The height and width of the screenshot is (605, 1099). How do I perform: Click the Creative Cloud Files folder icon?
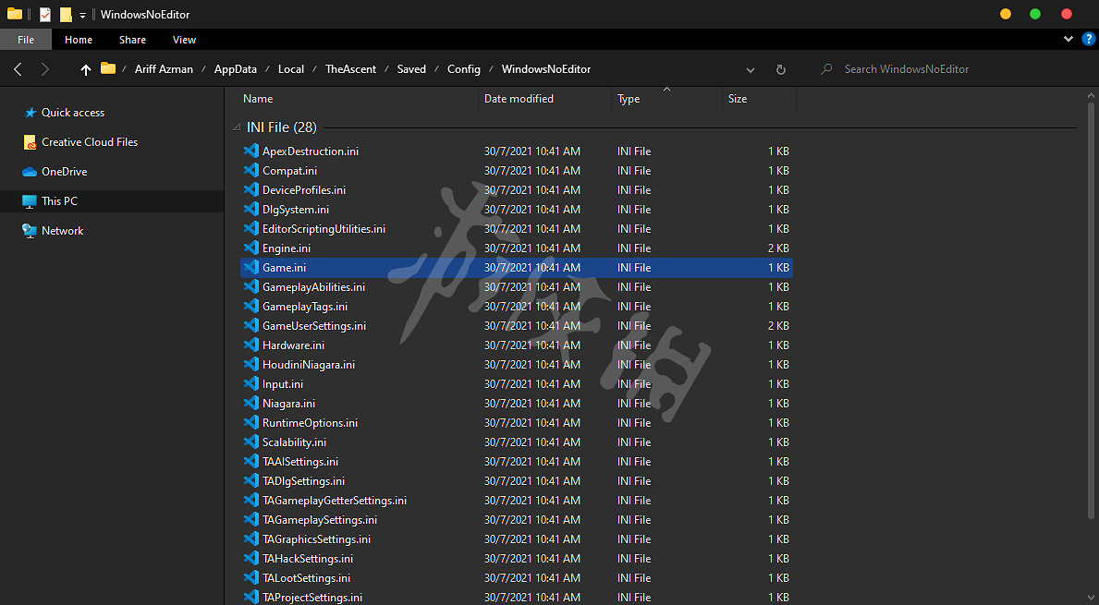[x=30, y=142]
